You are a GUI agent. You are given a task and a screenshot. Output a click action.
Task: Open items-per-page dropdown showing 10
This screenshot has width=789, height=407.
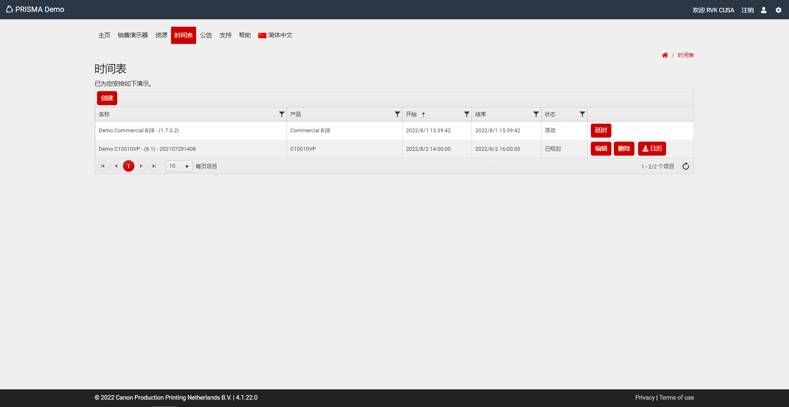pyautogui.click(x=179, y=166)
